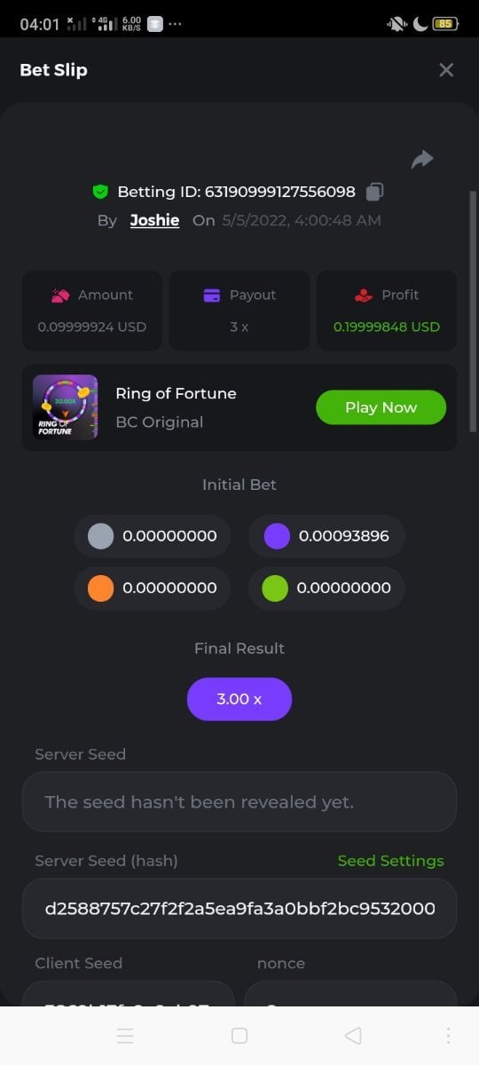
Task: Tap the Amount money icon
Action: point(60,296)
